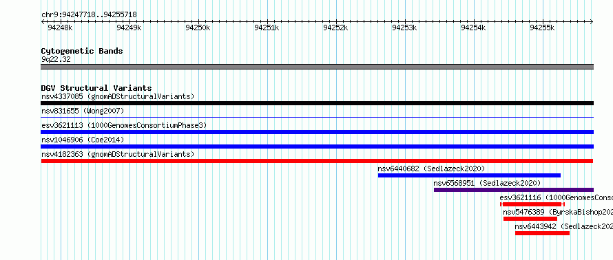This screenshot has height=260, width=613.
Task: Click the 94248k ruler position
Action: click(60, 28)
